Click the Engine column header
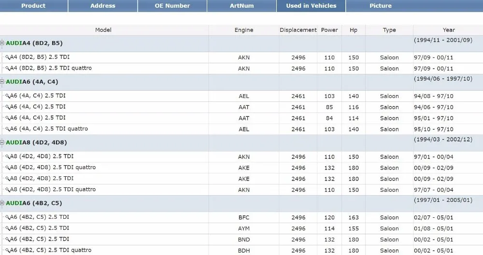 243,30
